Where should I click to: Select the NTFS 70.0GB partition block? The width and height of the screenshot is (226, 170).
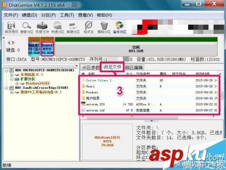47,46
